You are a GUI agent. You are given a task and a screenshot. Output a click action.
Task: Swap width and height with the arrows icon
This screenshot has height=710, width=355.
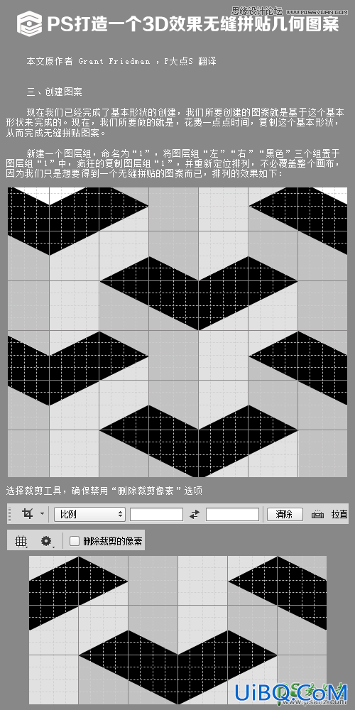[x=195, y=514]
